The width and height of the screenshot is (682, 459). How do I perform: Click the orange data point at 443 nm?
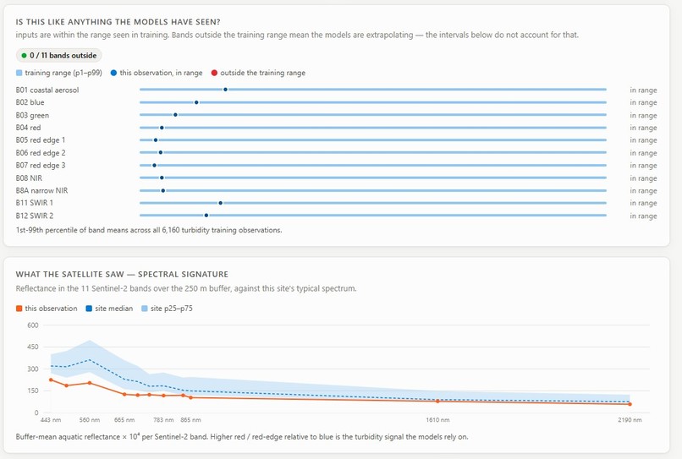pyautogui.click(x=51, y=380)
